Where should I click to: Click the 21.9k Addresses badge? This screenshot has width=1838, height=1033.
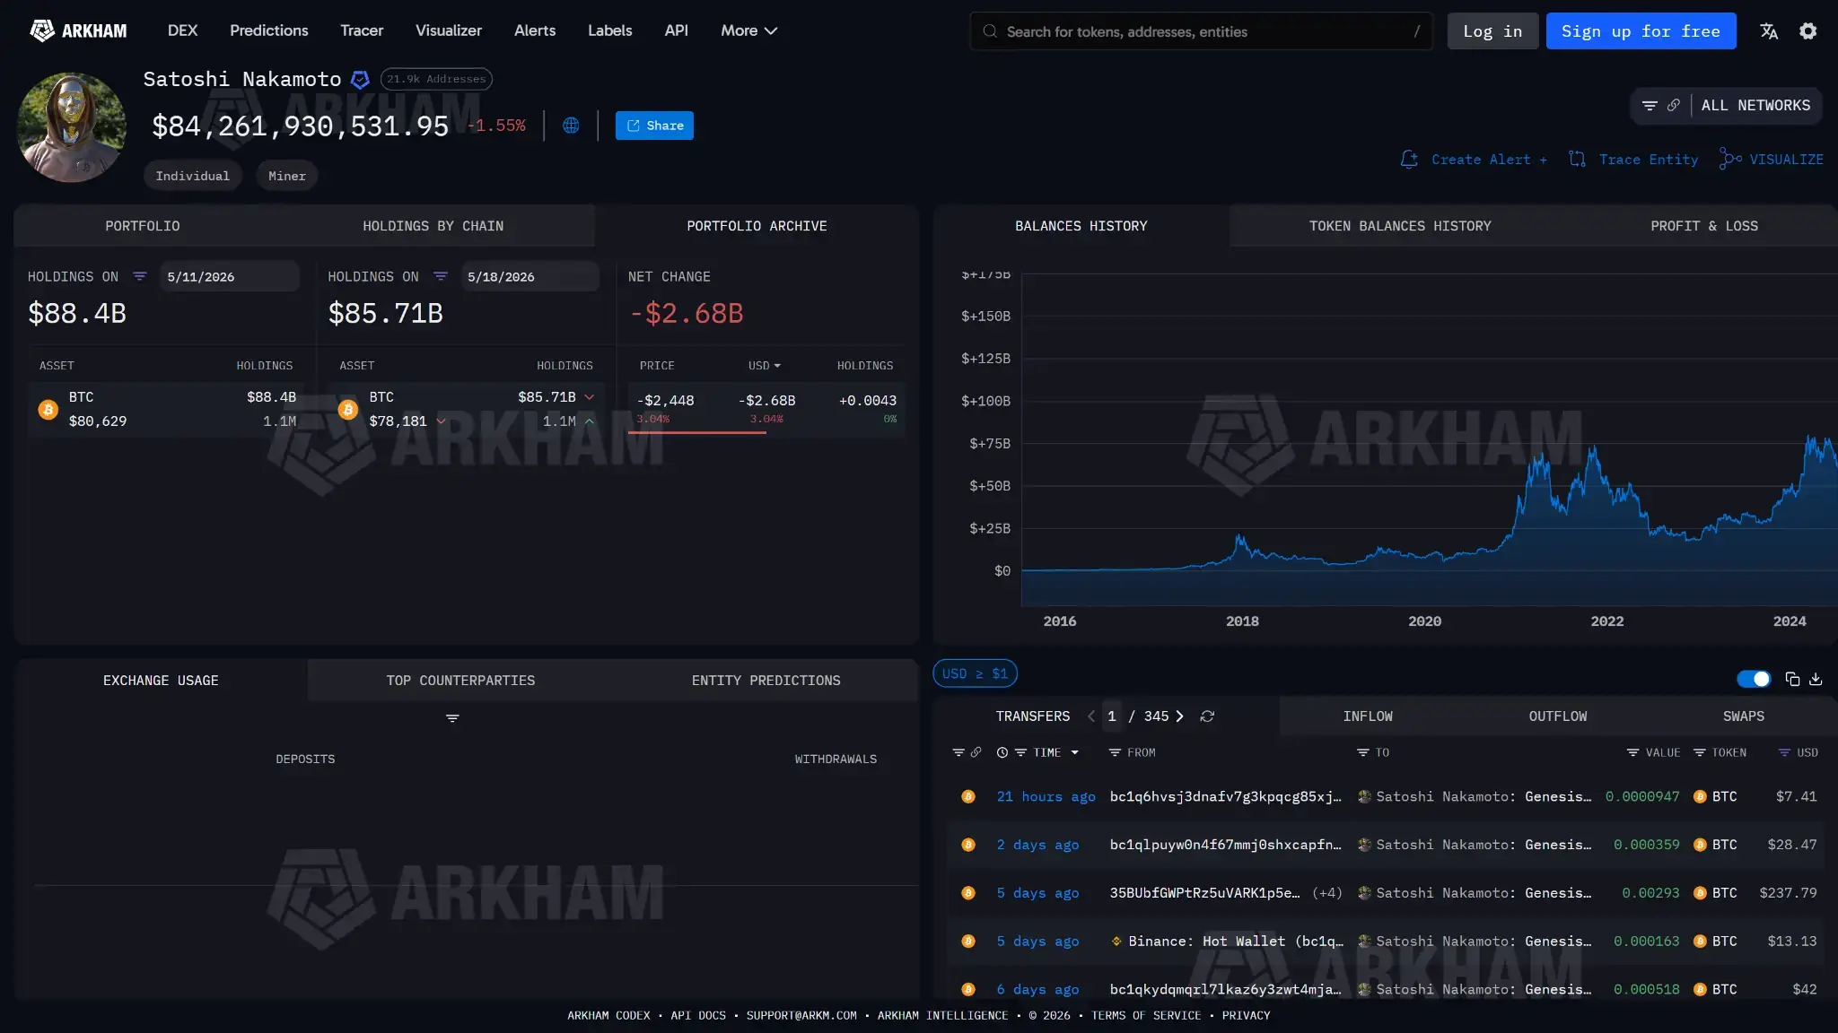point(436,79)
